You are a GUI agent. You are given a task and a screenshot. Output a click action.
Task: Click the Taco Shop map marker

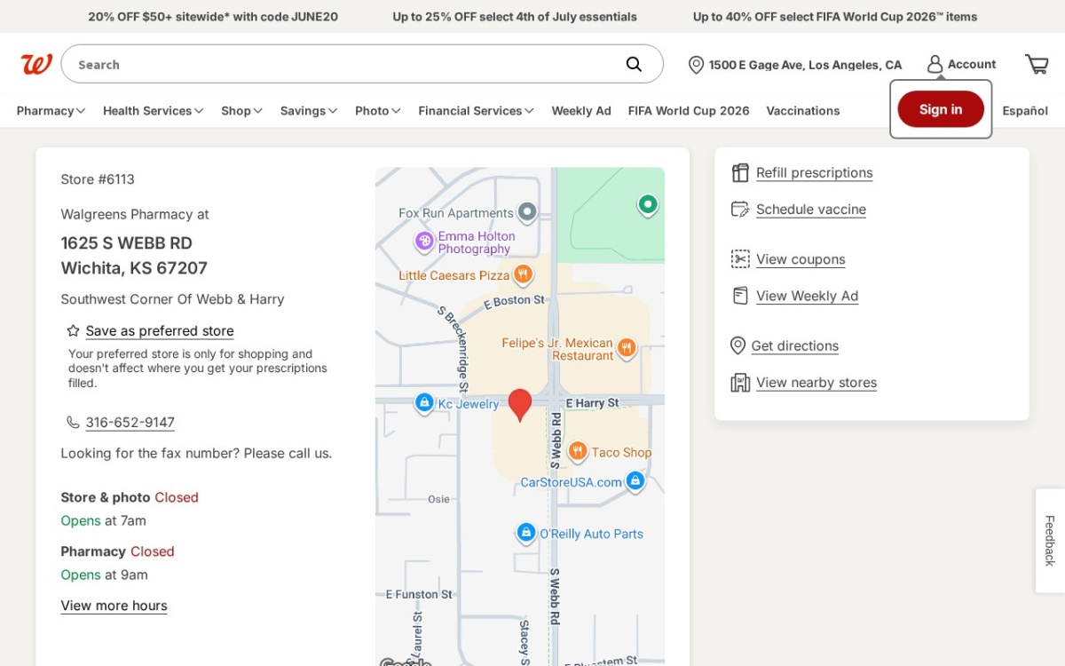[578, 452]
